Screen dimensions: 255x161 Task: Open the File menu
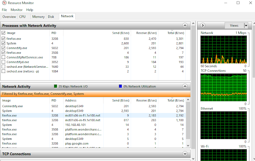4,10
